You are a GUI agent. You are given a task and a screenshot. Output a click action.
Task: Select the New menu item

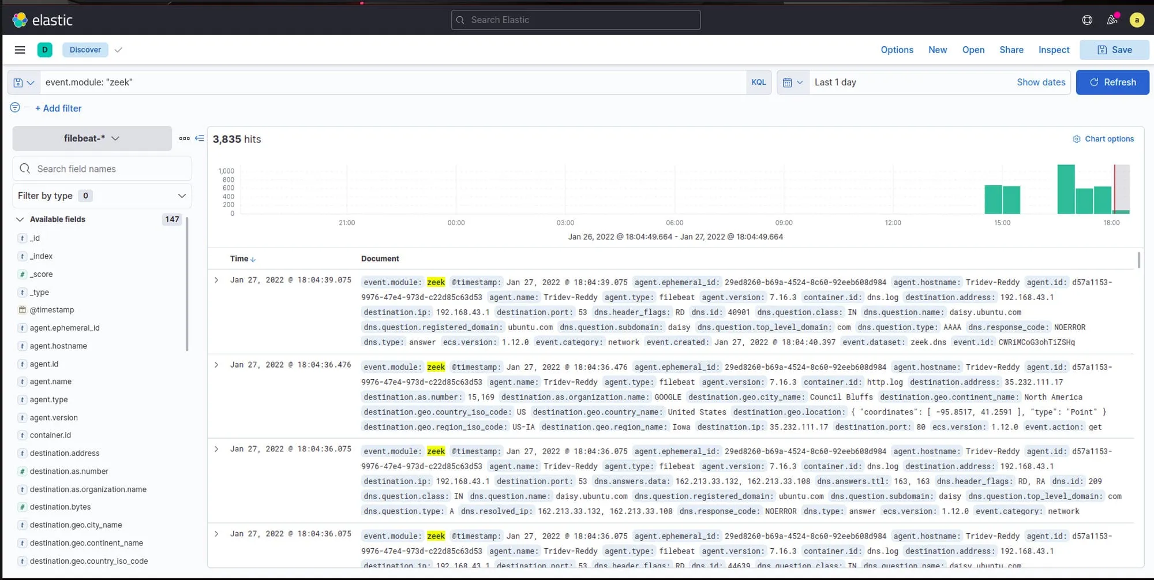[937, 50]
